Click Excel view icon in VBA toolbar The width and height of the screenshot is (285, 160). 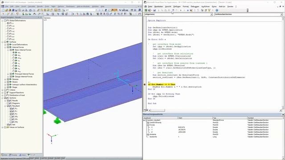[146, 10]
